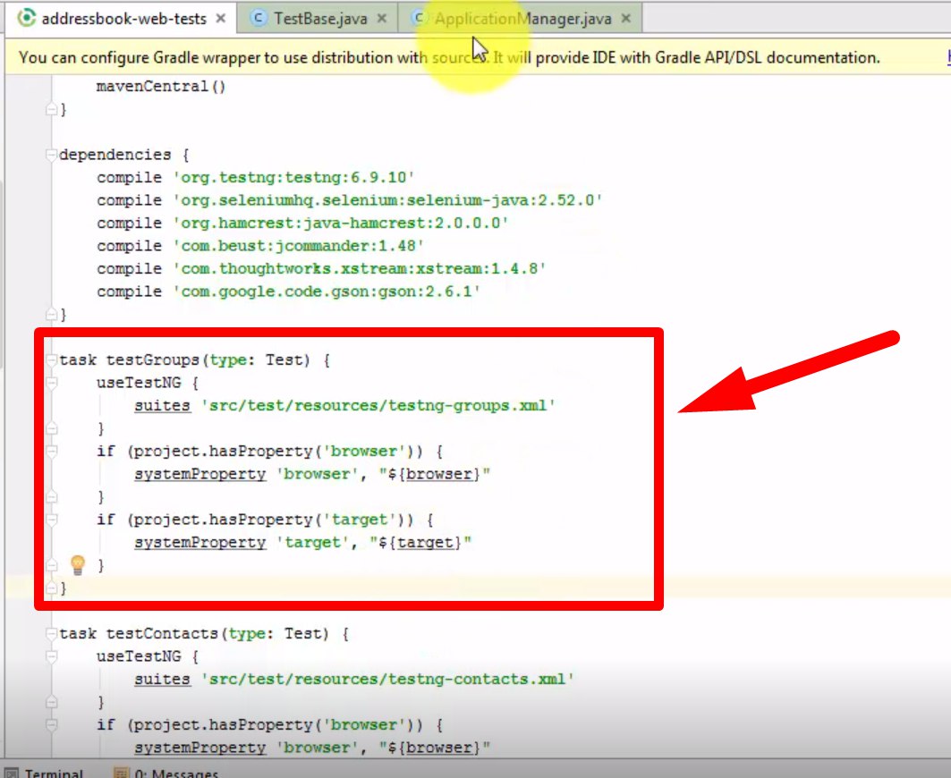The width and height of the screenshot is (951, 778).
Task: Open the Messages tool window
Action: (x=166, y=772)
